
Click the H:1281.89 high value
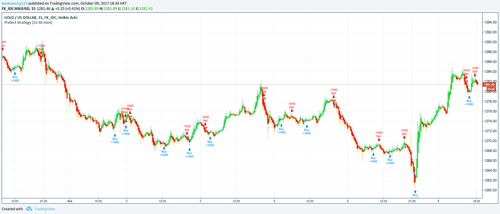coord(108,9)
